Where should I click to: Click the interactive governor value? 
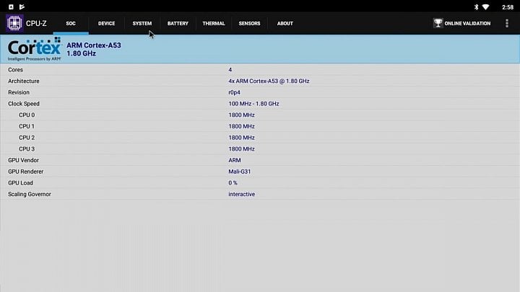[241, 194]
